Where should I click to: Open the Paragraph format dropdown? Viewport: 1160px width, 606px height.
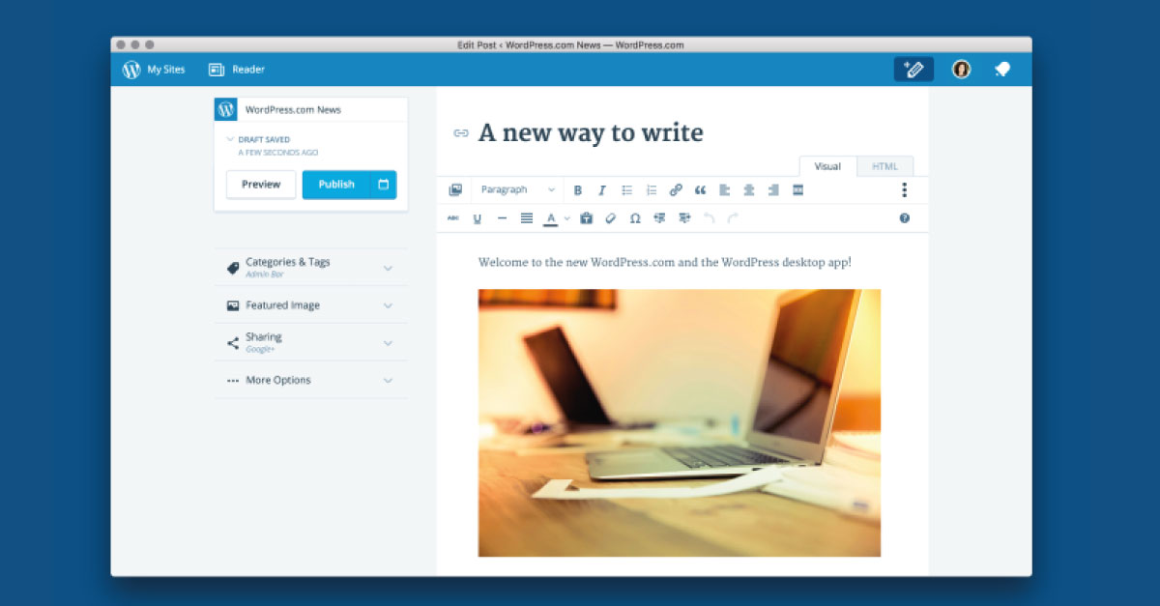click(x=518, y=190)
